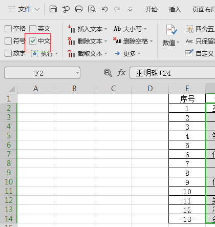The height and width of the screenshot is (227, 215).
Task: Expand the 插入文本 dropdown
Action: point(106,29)
